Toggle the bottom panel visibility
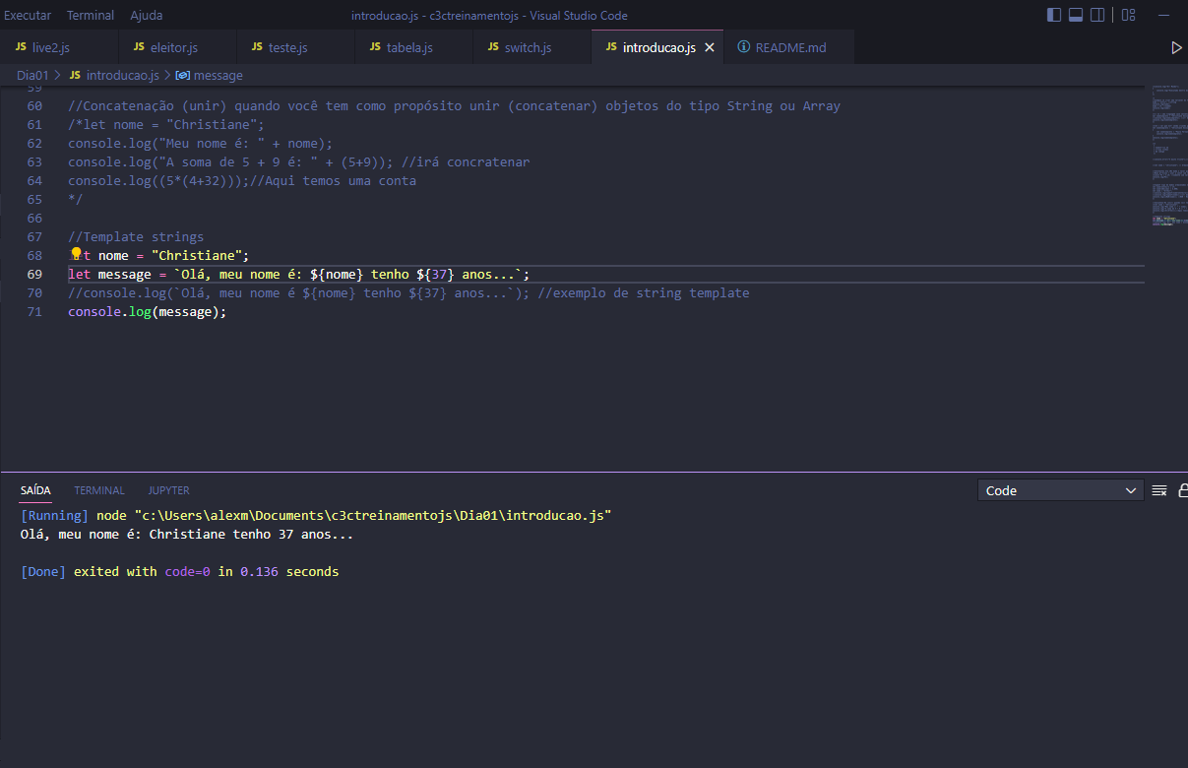 (x=1075, y=14)
